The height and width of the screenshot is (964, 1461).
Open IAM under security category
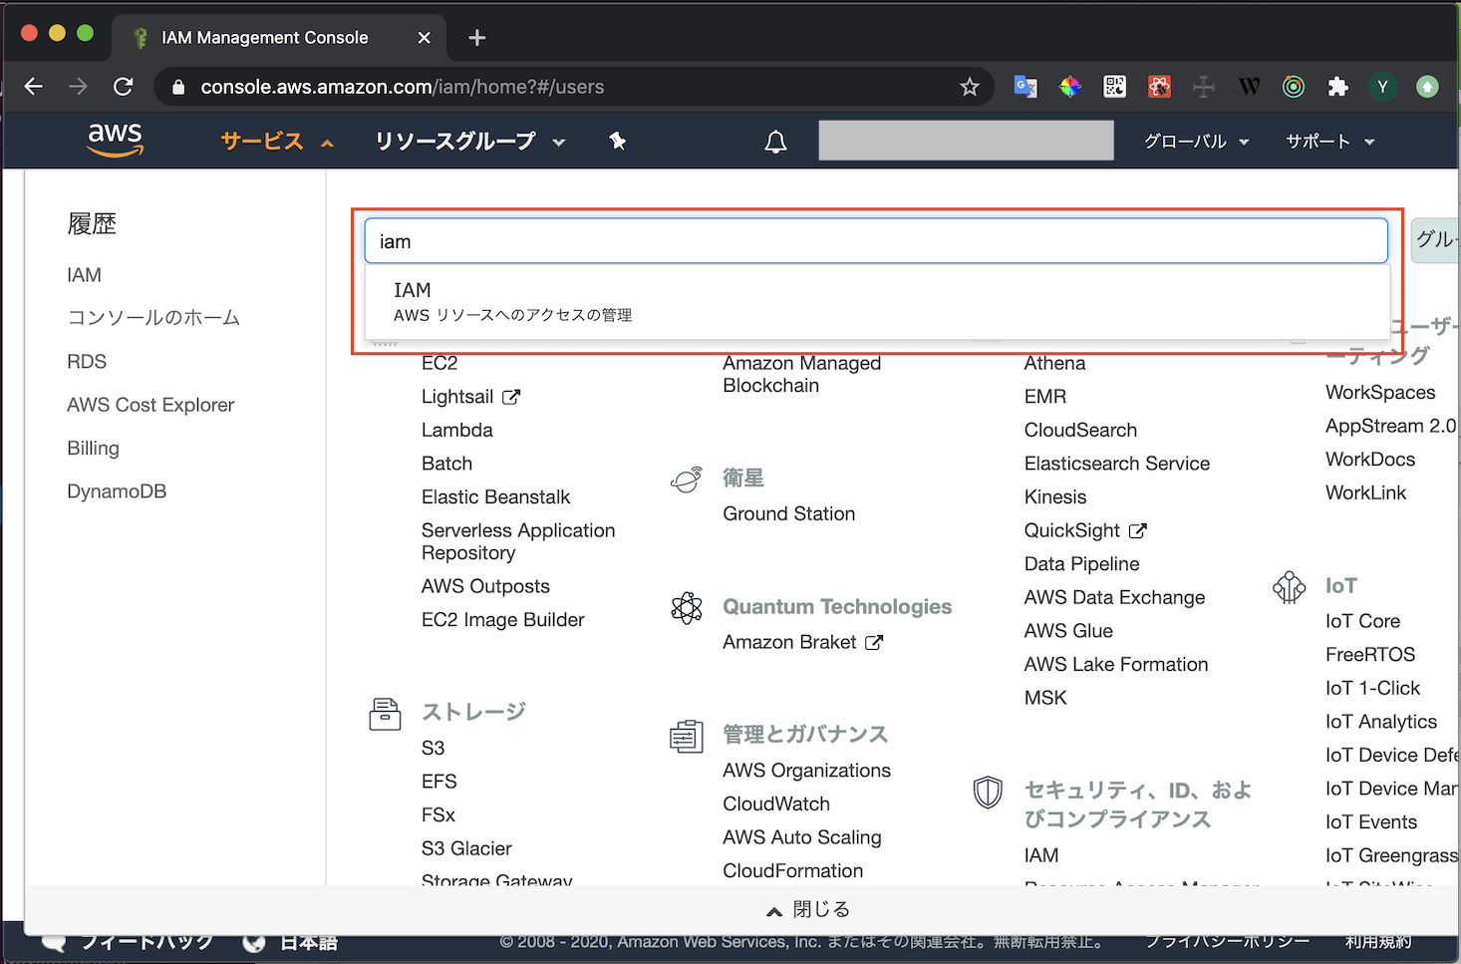1041,855
